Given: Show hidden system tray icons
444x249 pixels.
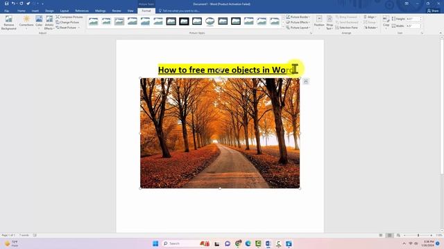Looking at the screenshot, I should click(404, 243).
